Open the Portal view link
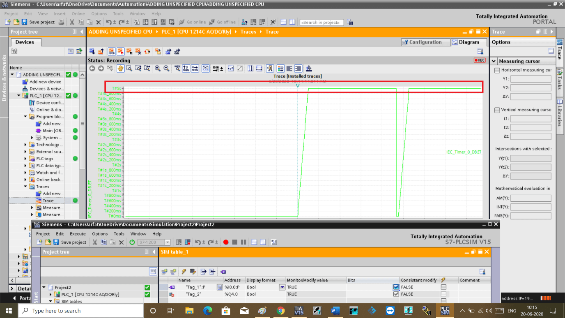 22,298
